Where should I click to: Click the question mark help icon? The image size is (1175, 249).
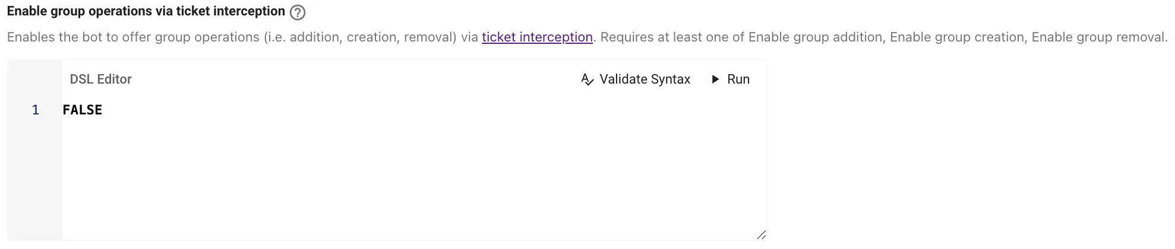click(298, 12)
